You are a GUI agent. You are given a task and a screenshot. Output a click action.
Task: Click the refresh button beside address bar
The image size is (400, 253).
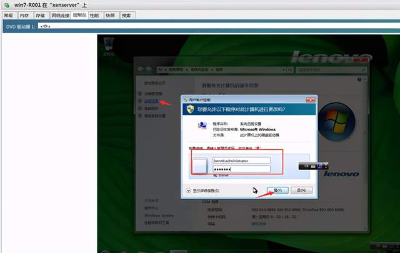point(290,69)
